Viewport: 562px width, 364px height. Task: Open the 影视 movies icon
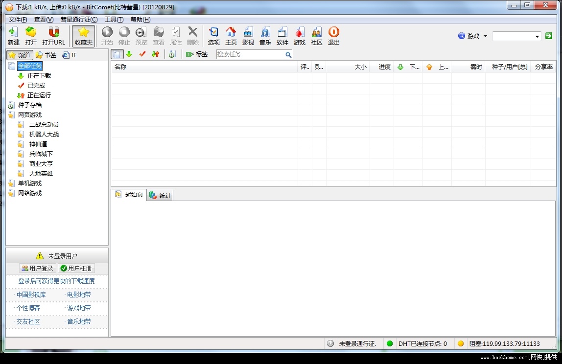tap(248, 36)
